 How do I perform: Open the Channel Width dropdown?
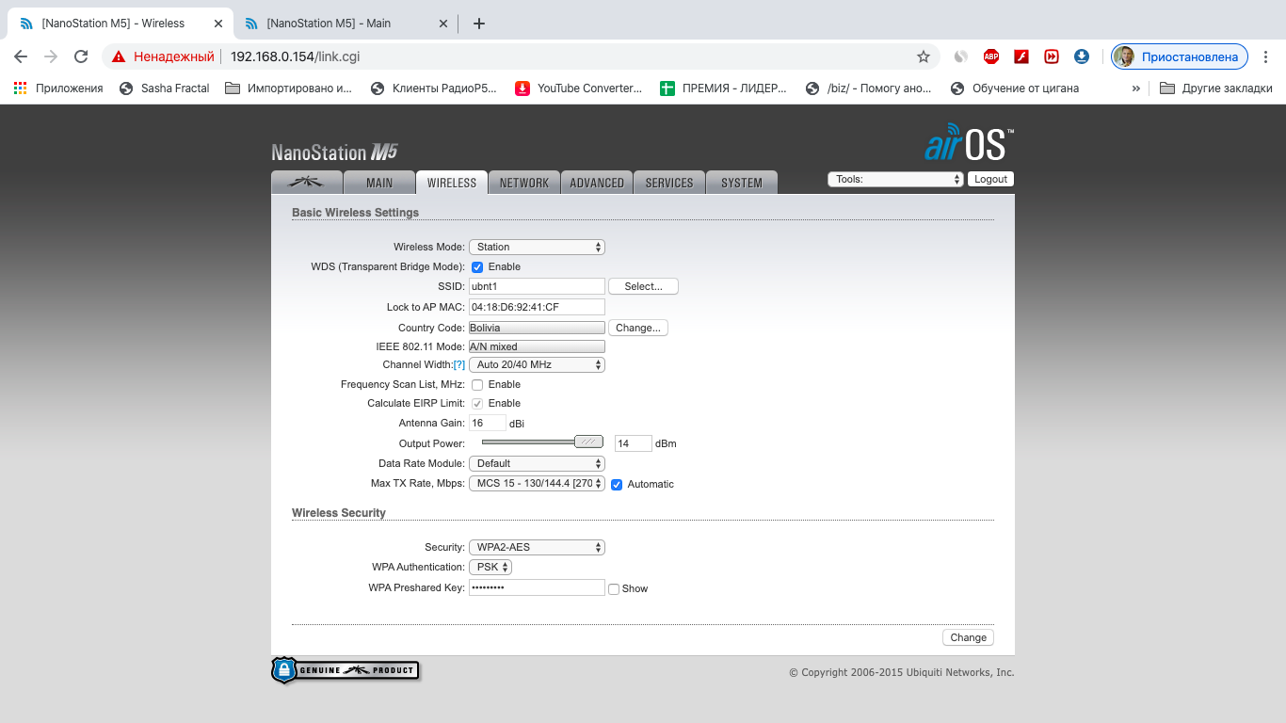tap(537, 364)
